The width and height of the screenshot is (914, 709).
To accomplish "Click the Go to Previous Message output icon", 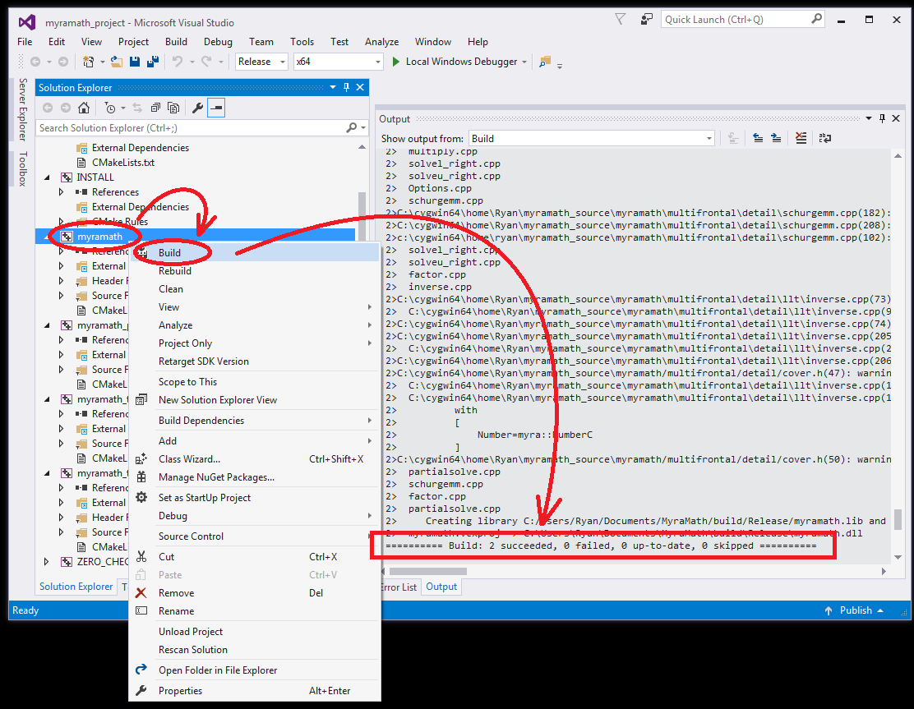I will click(758, 138).
